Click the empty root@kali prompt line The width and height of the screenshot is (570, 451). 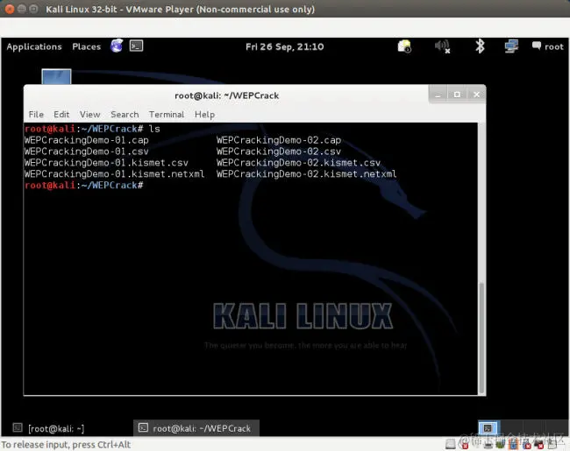pyautogui.click(x=84, y=186)
